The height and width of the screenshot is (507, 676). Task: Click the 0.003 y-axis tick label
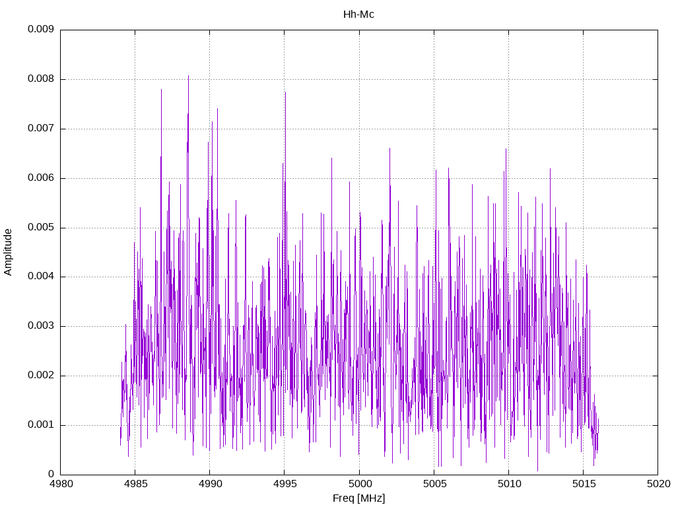click(x=41, y=326)
